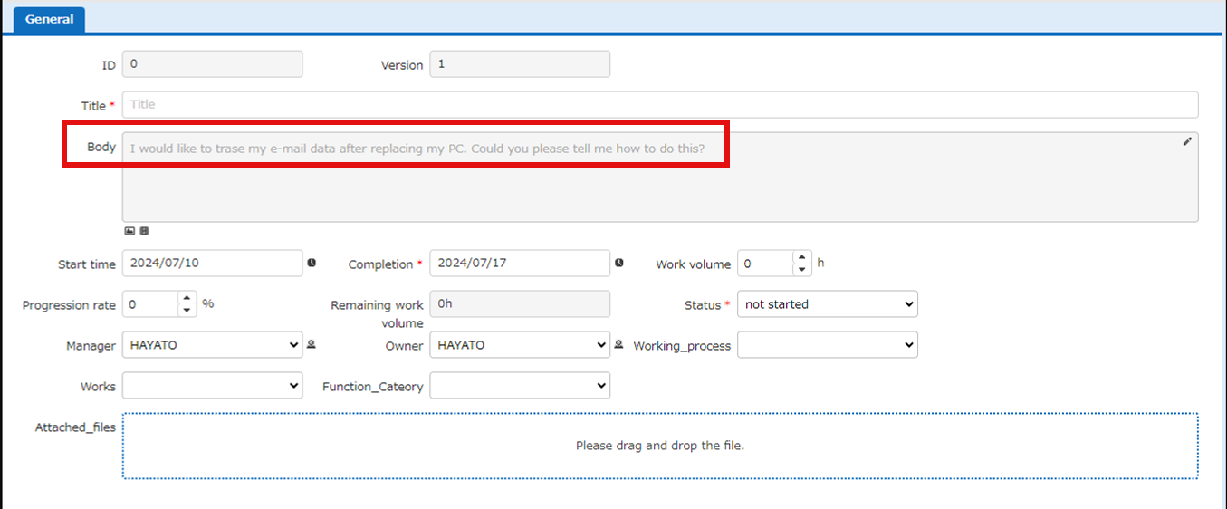Click the second small icon below Body
Image resolution: width=1227 pixels, height=509 pixels.
[x=144, y=231]
